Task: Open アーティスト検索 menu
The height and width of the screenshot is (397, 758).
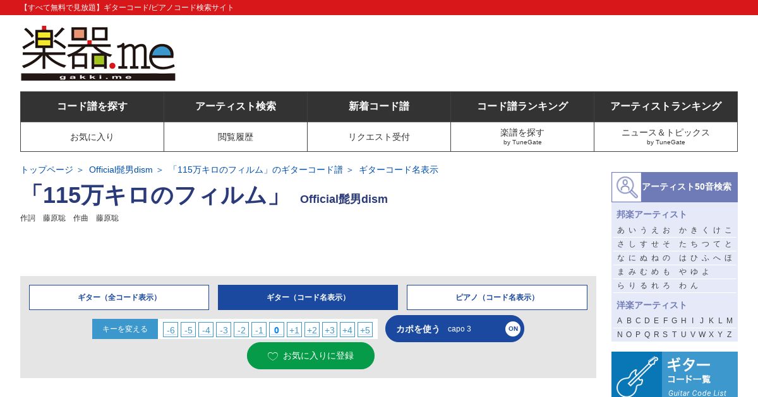Action: pos(236,106)
